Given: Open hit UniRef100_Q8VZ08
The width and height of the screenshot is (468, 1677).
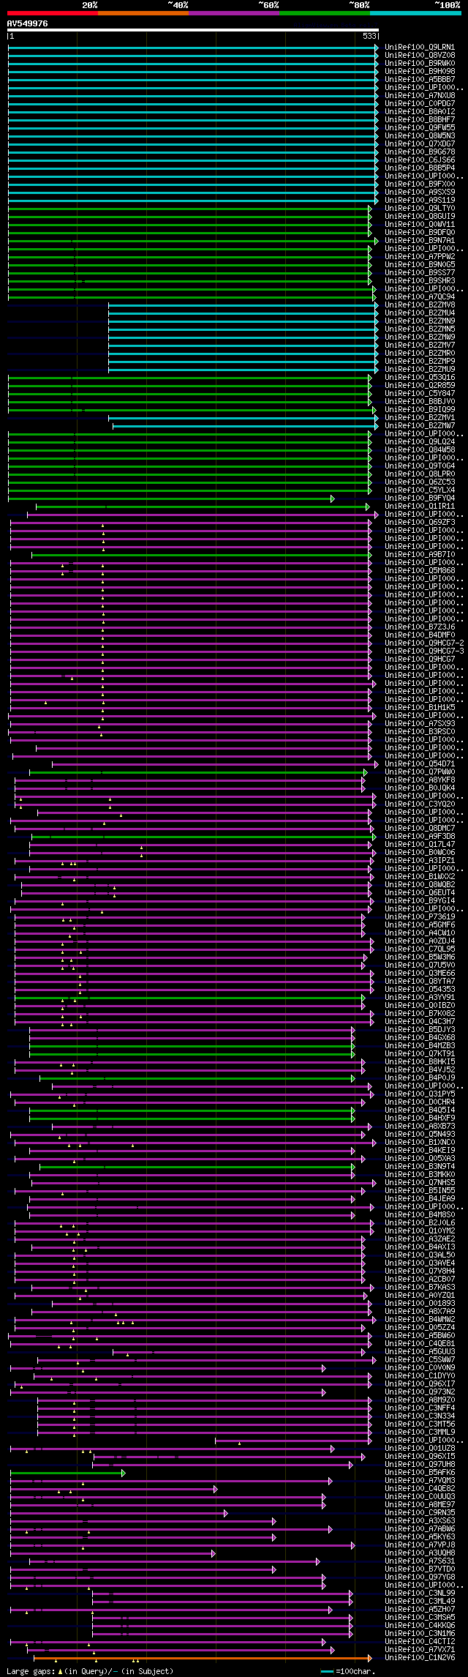Looking at the screenshot, I should click(420, 56).
